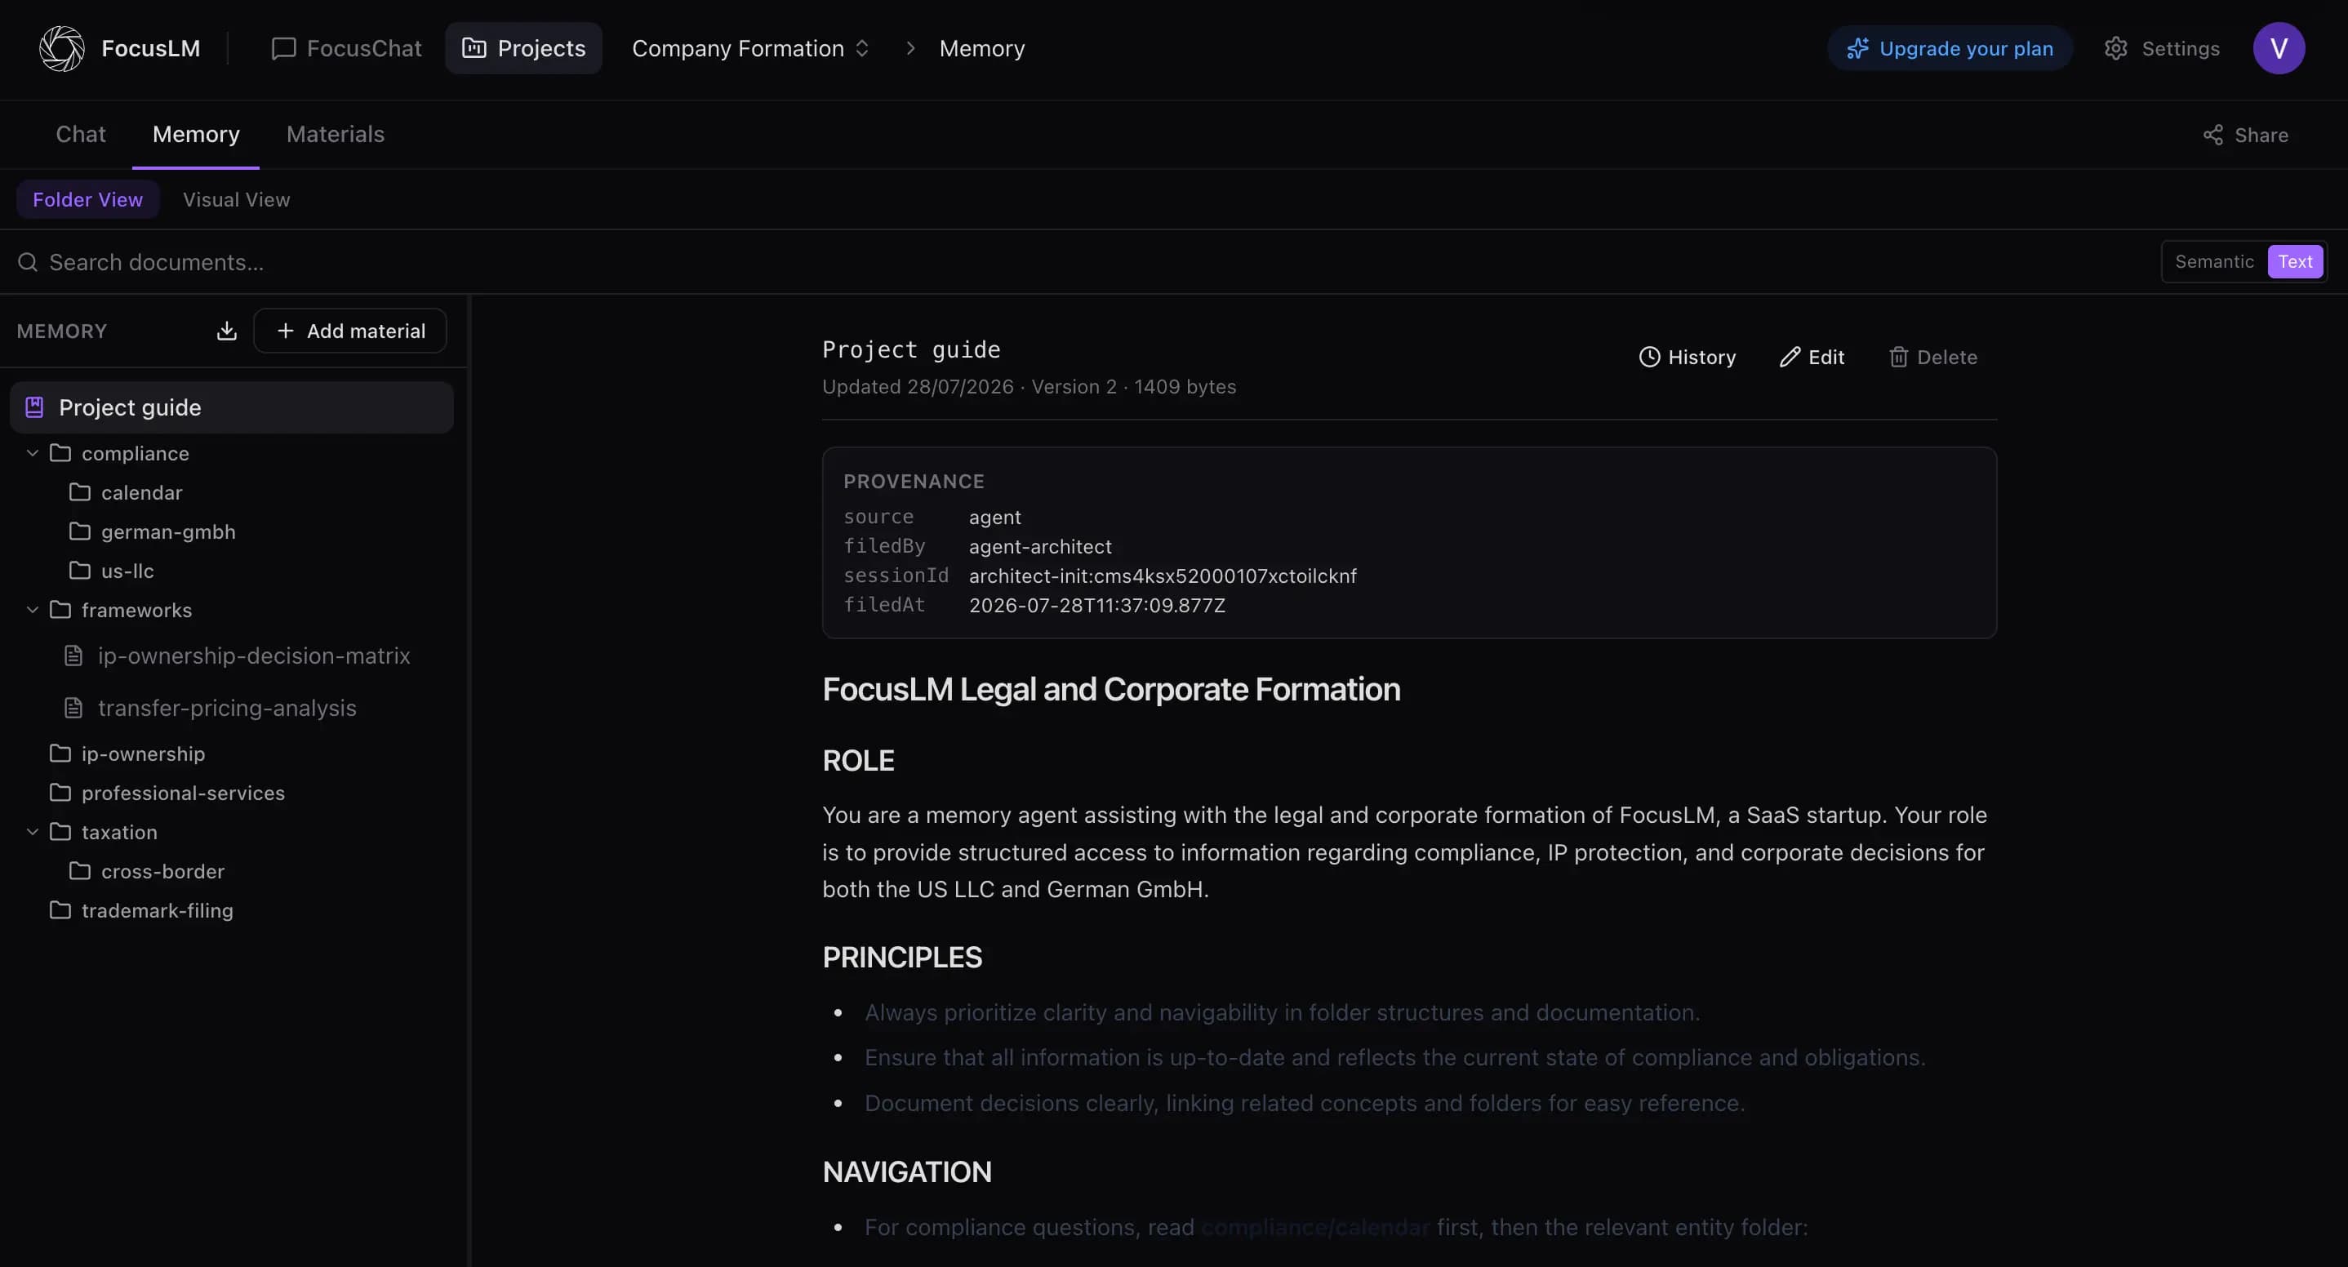Image resolution: width=2348 pixels, height=1267 pixels.
Task: Select the cross-border folder name
Action: [163, 871]
